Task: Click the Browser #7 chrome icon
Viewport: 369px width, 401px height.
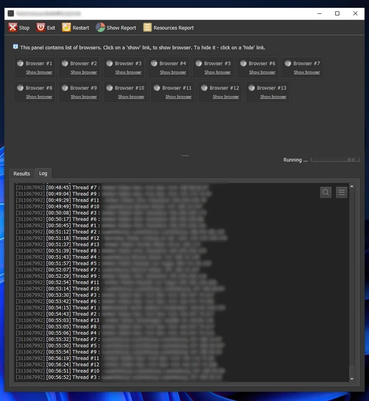Action: 288,64
